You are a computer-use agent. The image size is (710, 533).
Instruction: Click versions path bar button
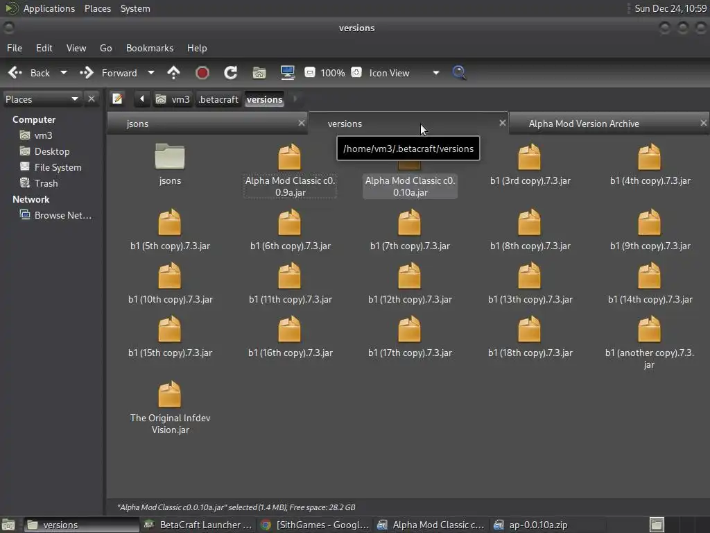pos(264,99)
